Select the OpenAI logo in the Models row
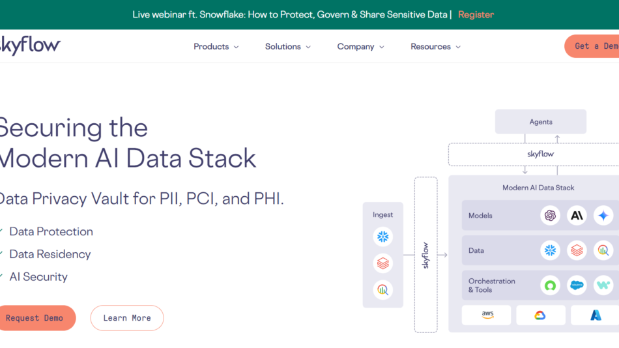619x348 pixels. pos(551,216)
